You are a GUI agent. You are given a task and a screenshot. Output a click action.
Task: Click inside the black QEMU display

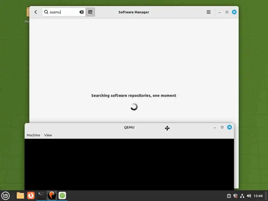click(129, 164)
